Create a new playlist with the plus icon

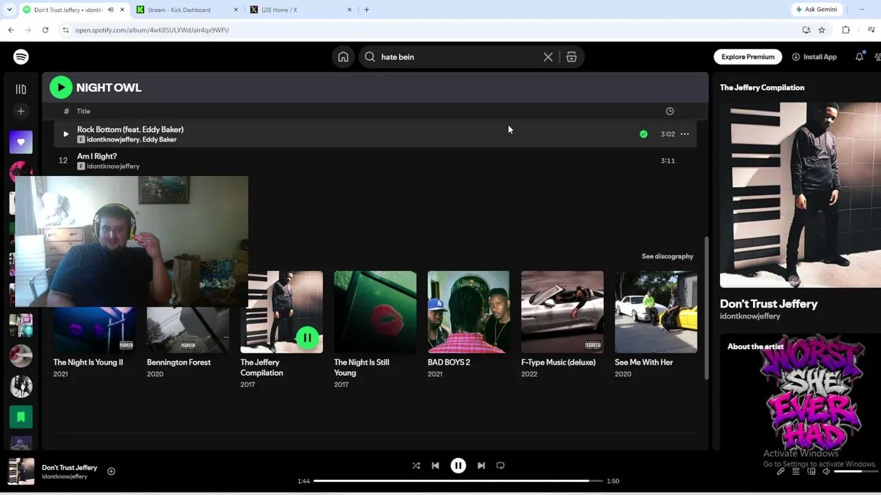[21, 111]
